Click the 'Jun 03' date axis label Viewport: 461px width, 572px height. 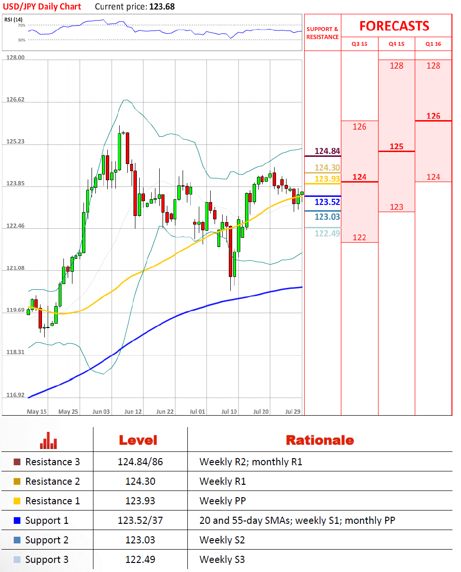coord(101,411)
